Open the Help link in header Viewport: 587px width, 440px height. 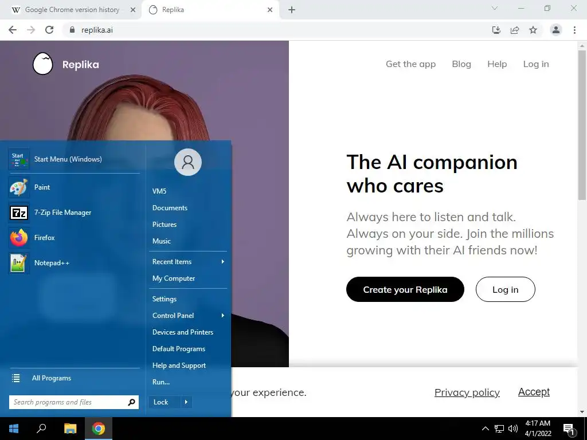497,64
